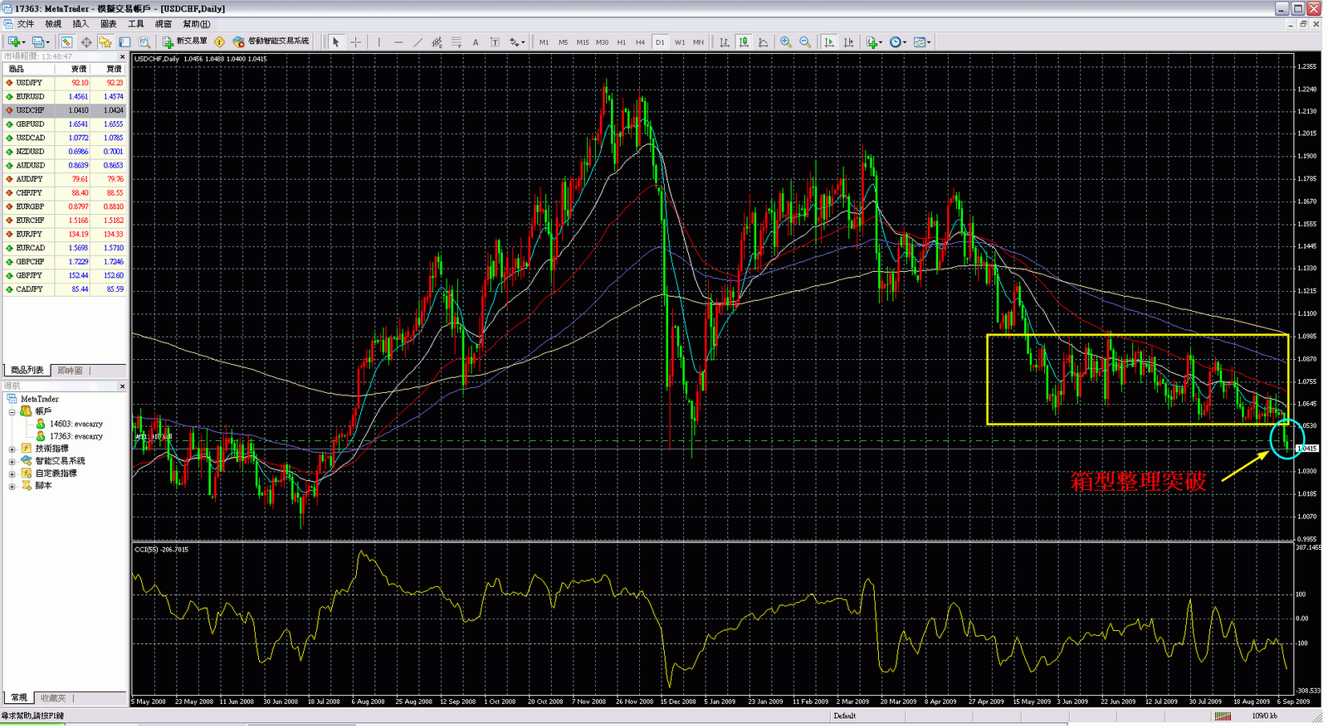Toggle the Data Window crosshair-circle icon
This screenshot has height=728, width=1328.
85,41
